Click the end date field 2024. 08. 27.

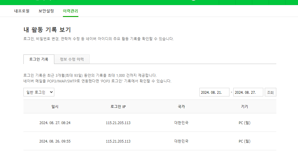(248, 92)
